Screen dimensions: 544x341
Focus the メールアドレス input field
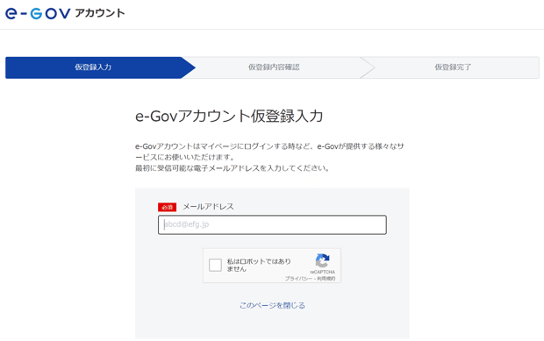pos(272,224)
